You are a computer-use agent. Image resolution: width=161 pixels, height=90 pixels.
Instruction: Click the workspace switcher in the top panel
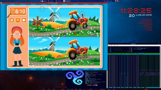point(42,1)
